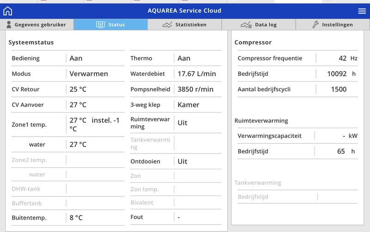Click the chart icon on Statistieken tab
Screen dimensions: 370x232
click(167, 24)
